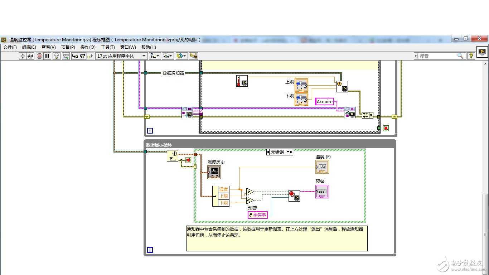Click the Run arrow in the toolbar

23,56
